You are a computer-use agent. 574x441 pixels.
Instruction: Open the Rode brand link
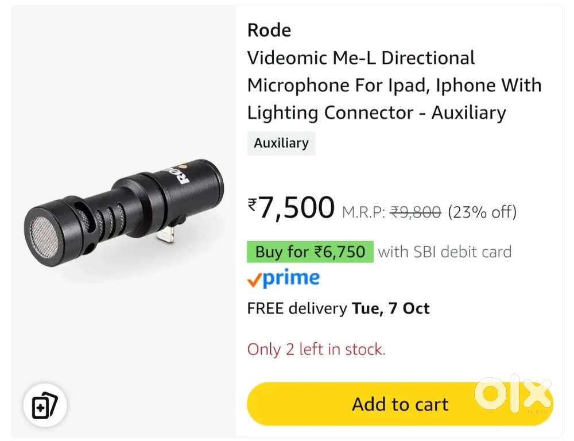coord(269,30)
